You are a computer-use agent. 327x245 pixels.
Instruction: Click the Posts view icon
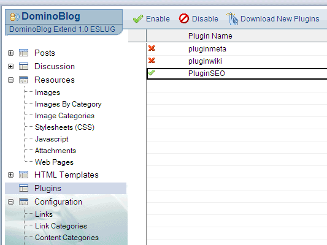tap(23, 53)
